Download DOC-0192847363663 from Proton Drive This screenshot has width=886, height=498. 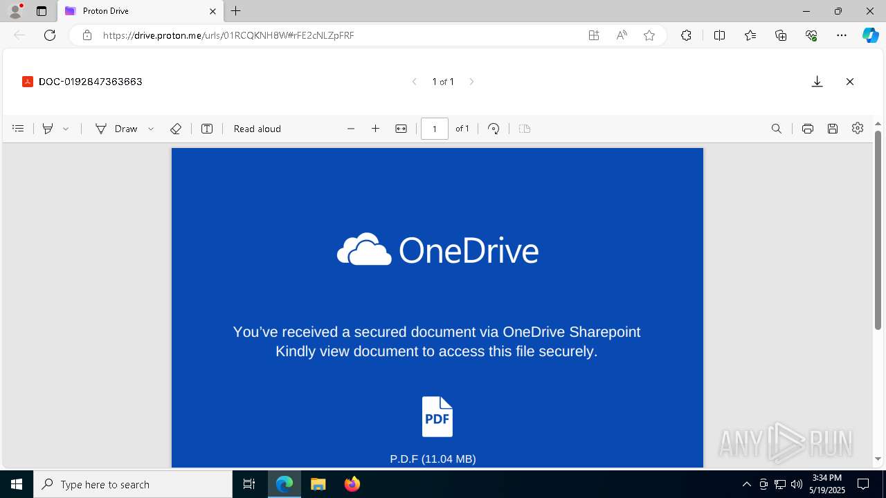click(817, 82)
